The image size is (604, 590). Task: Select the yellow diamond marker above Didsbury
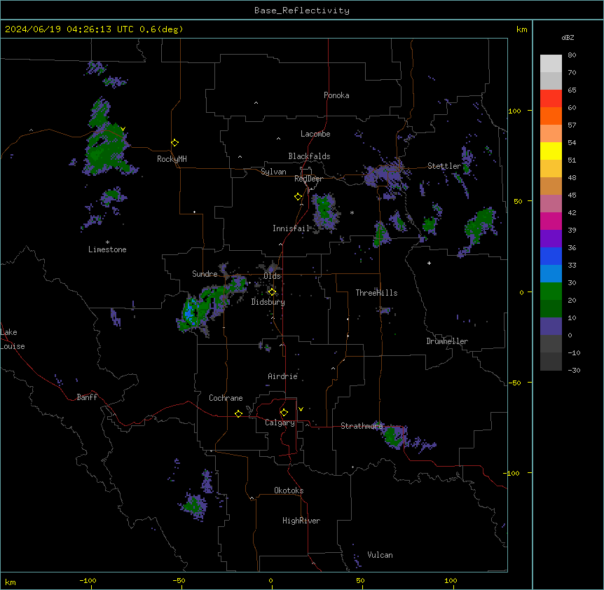272,292
